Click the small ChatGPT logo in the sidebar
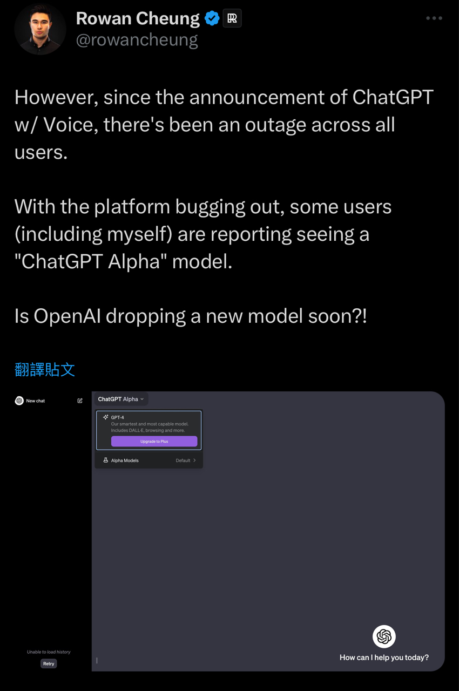Viewport: 459px width, 691px height. click(x=19, y=401)
